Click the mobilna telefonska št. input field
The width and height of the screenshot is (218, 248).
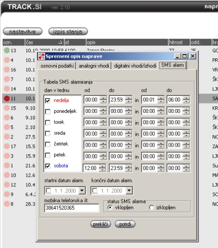[72, 208]
